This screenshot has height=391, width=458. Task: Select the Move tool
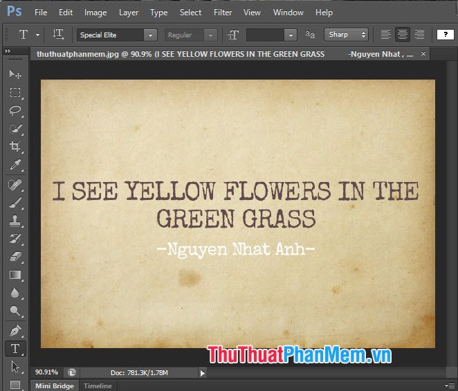pos(15,74)
